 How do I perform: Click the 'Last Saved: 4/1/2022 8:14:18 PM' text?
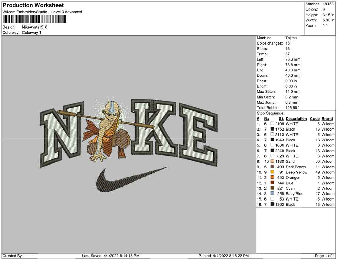coord(111,256)
